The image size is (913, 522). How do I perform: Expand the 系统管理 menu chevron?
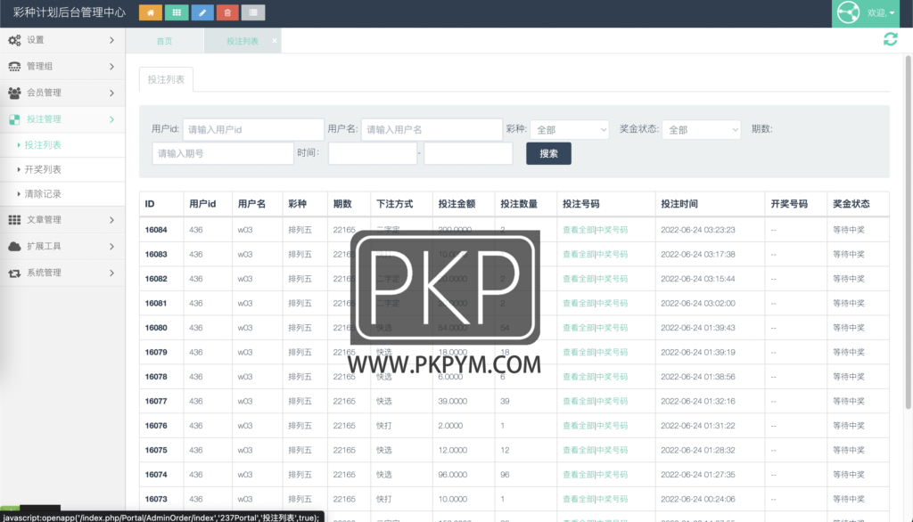111,273
